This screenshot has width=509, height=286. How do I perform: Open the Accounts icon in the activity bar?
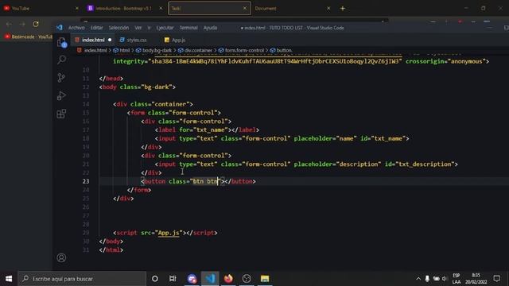[x=61, y=257]
